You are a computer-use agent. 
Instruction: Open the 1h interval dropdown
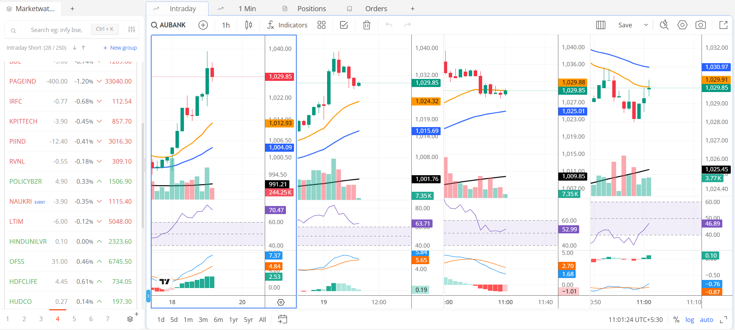click(x=226, y=25)
